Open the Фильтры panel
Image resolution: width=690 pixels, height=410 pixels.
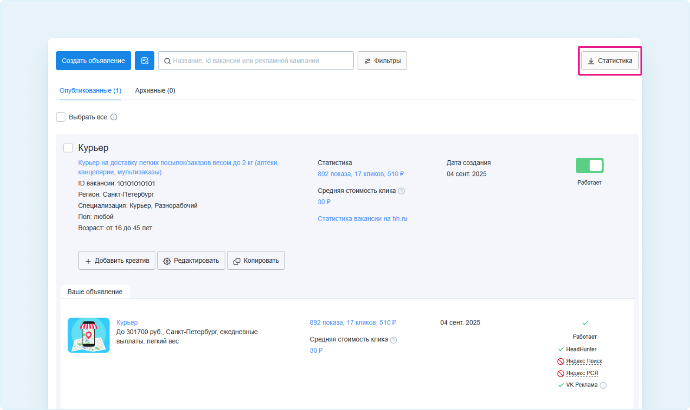(382, 61)
